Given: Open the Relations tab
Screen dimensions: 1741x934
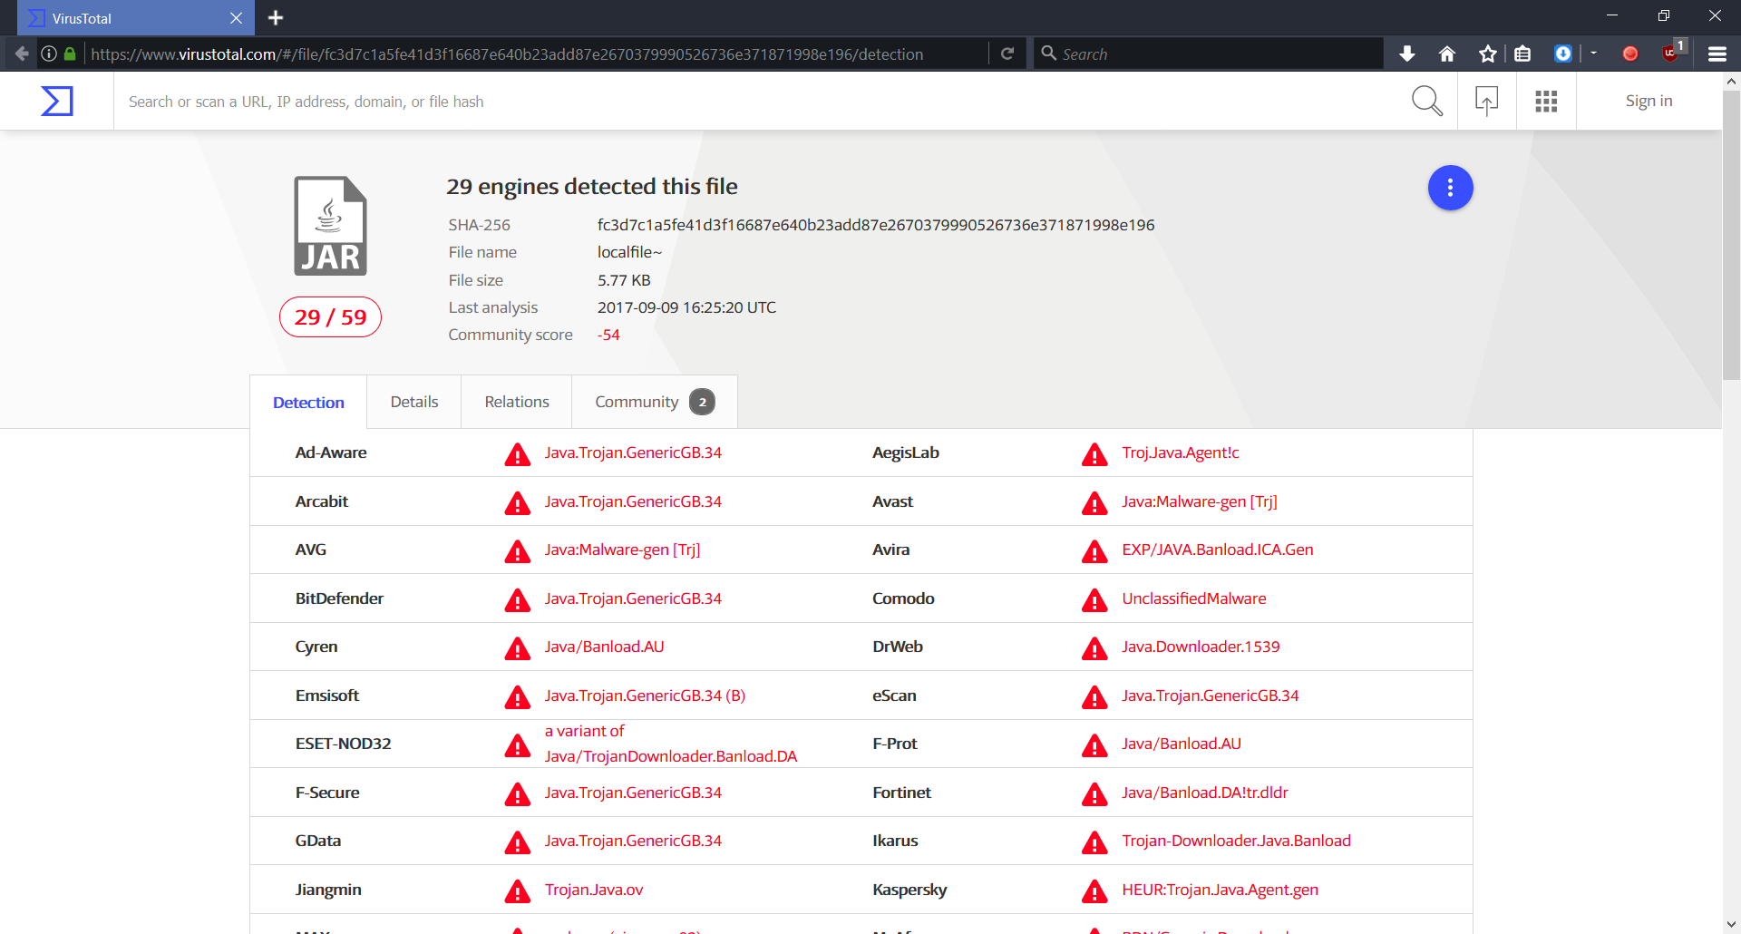Looking at the screenshot, I should (x=516, y=402).
